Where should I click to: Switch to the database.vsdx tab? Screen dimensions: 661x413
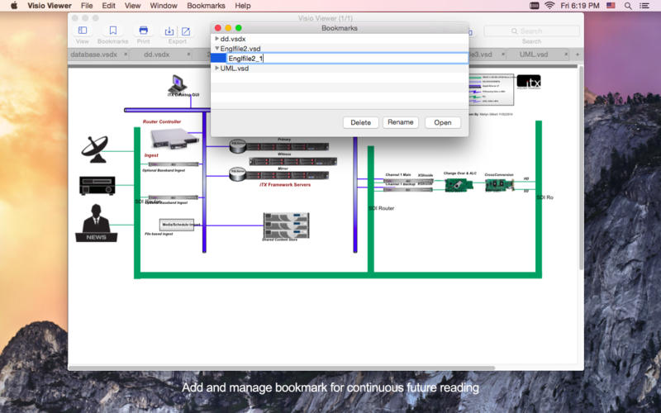click(x=93, y=55)
